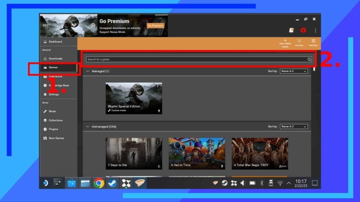Open the notifications bell

(x=291, y=30)
